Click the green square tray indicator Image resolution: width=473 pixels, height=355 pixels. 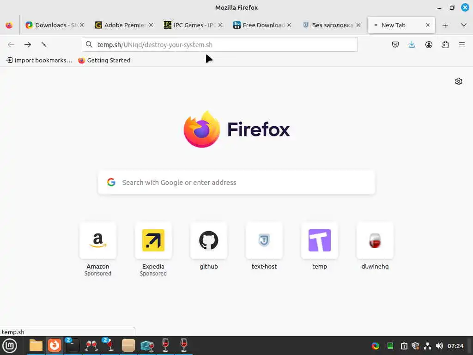coord(390,346)
